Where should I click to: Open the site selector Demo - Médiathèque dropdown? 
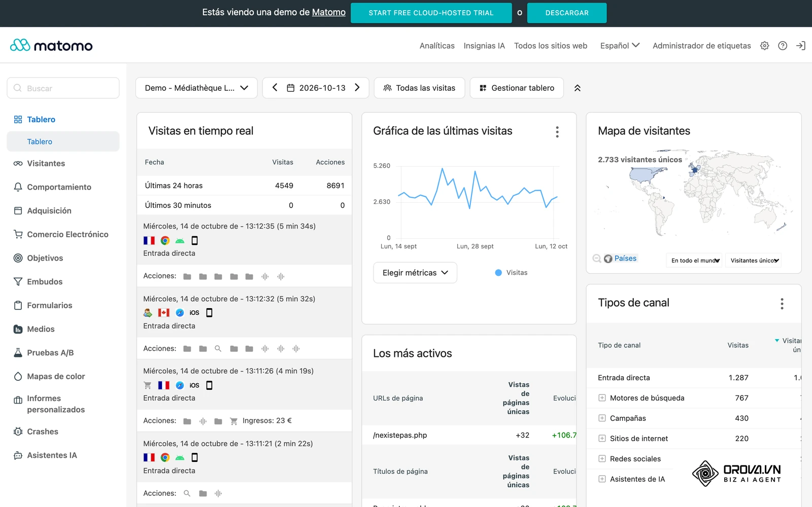coord(196,88)
